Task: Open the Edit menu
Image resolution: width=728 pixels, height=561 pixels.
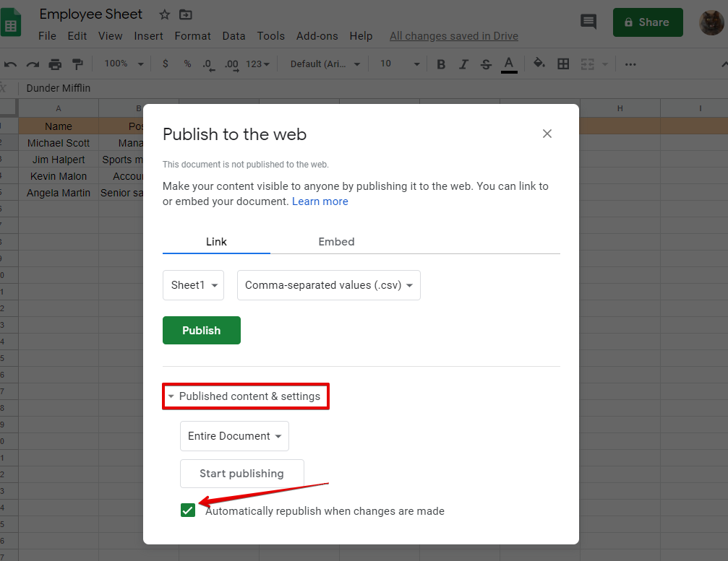Action: click(x=77, y=36)
